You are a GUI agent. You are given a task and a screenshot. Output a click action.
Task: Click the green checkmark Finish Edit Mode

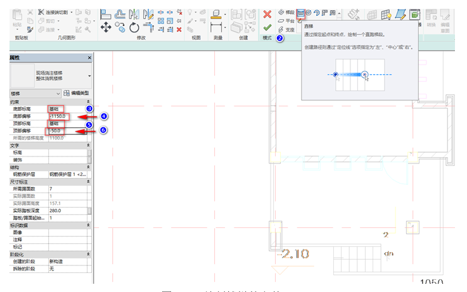(x=267, y=28)
